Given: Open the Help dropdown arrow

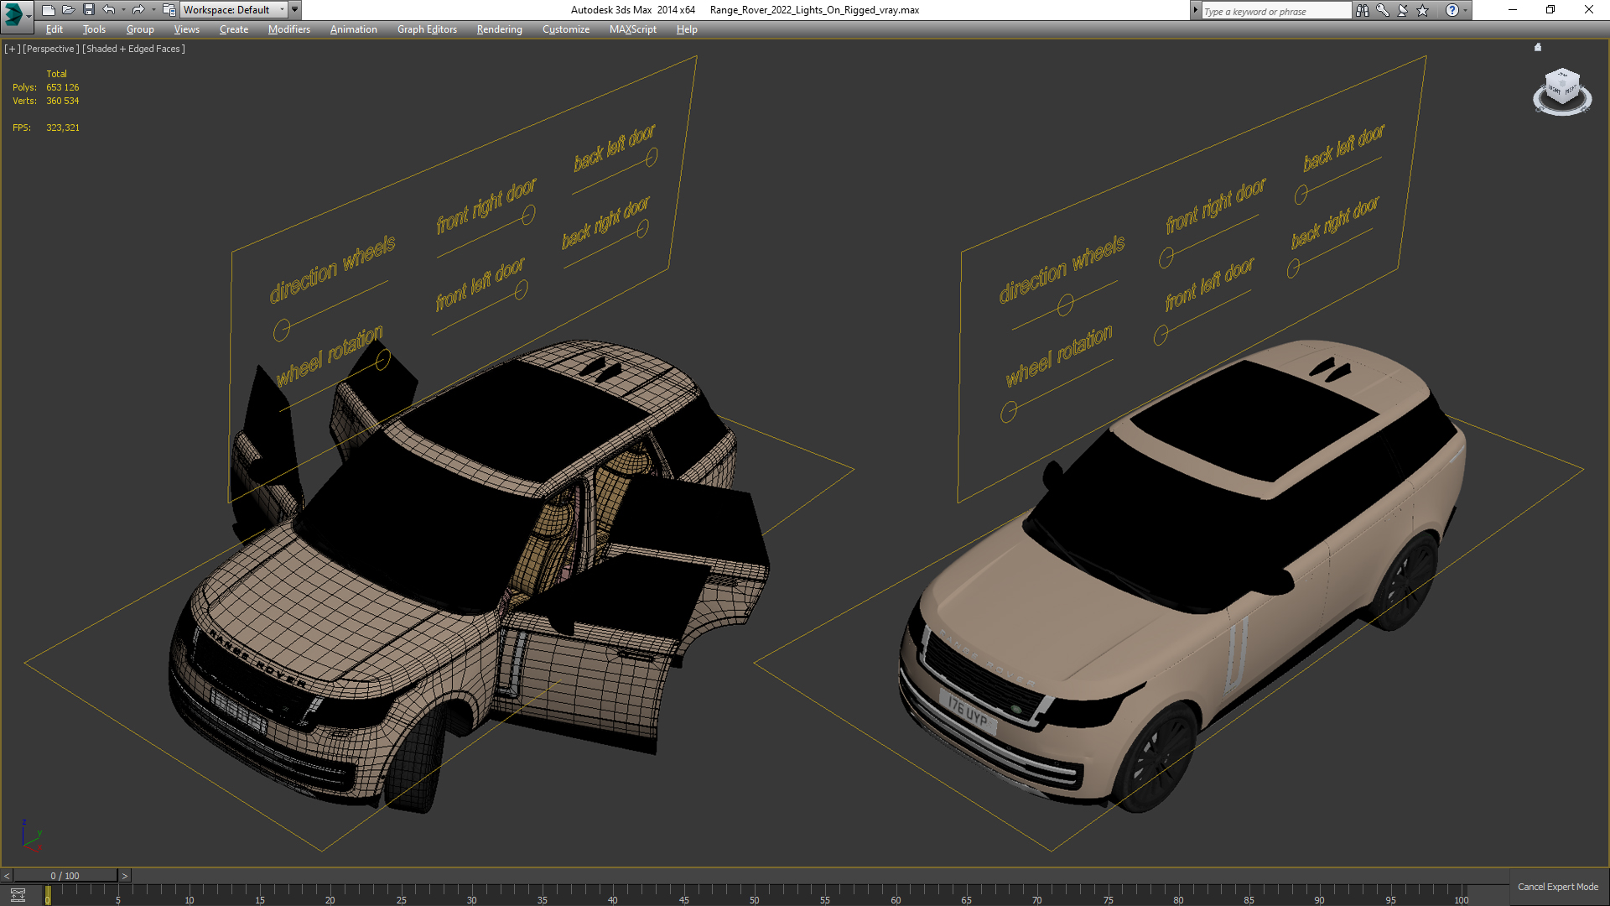Looking at the screenshot, I should pos(1465,10).
